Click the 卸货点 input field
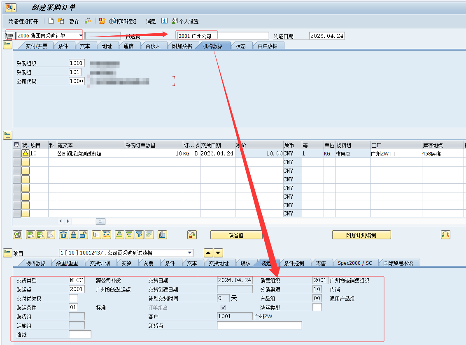 259,326
